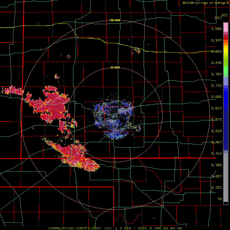Select the 0.787 scale value
Viewport: 230px width, 230px height.
(216, 74)
